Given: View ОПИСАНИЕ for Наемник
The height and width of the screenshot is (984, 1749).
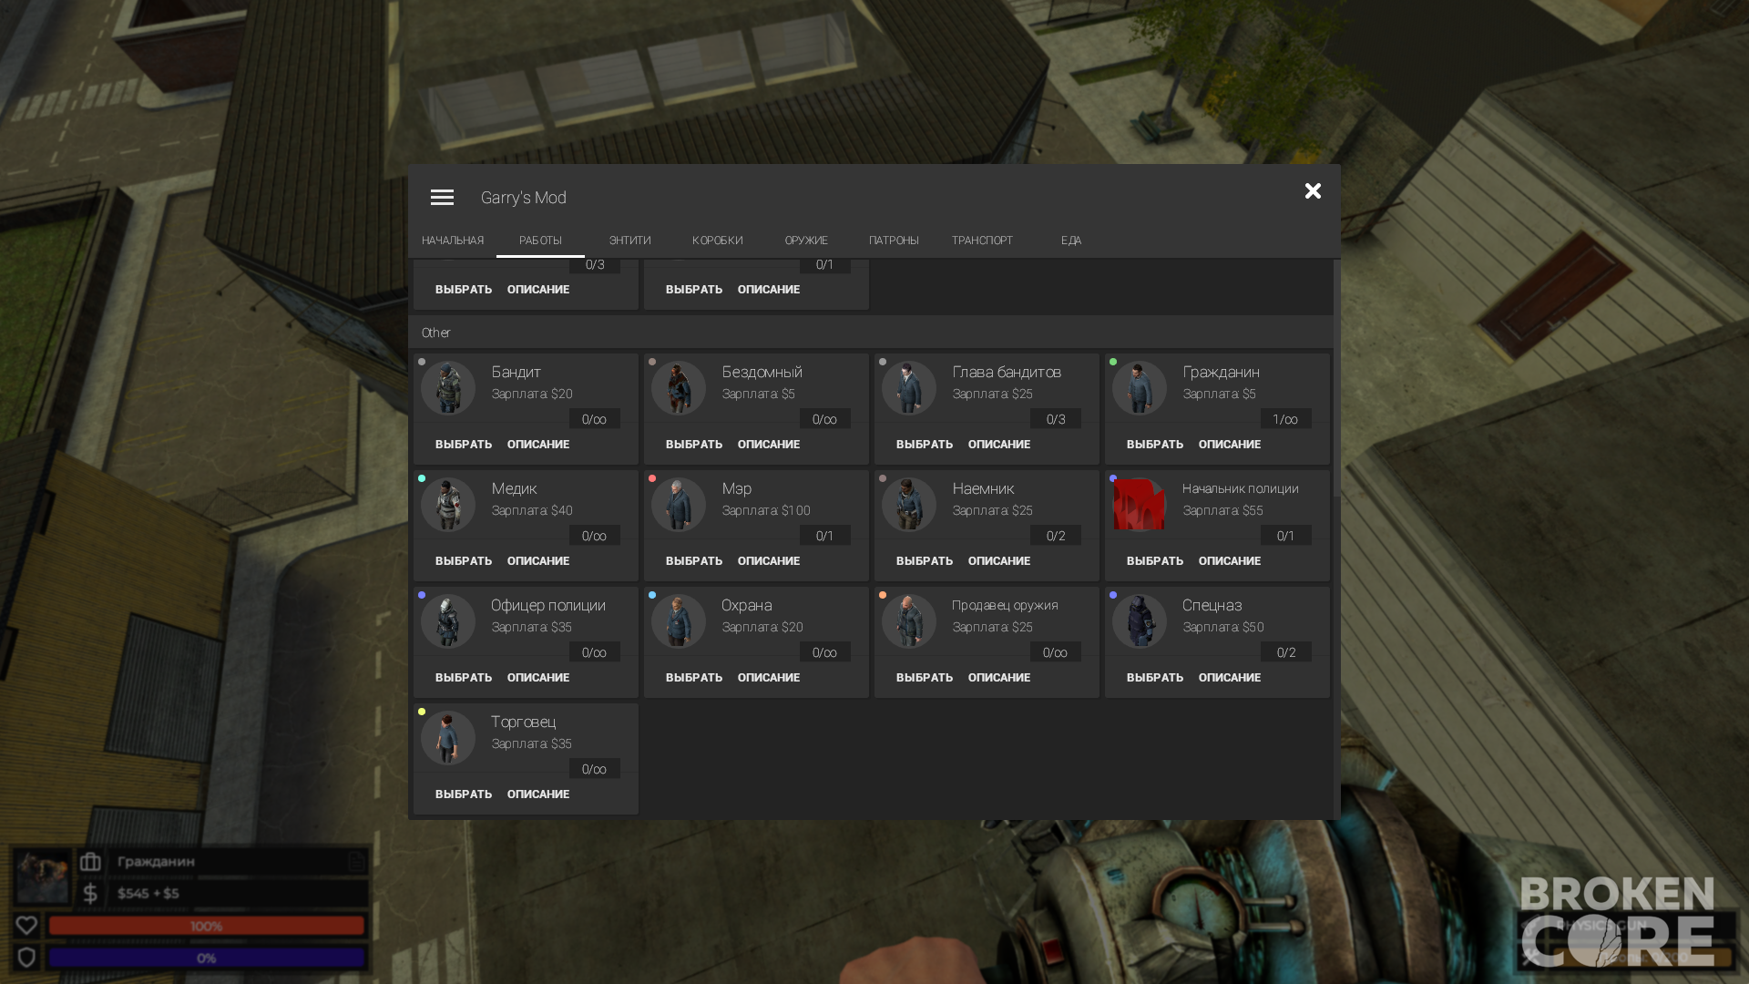Looking at the screenshot, I should (999, 561).
